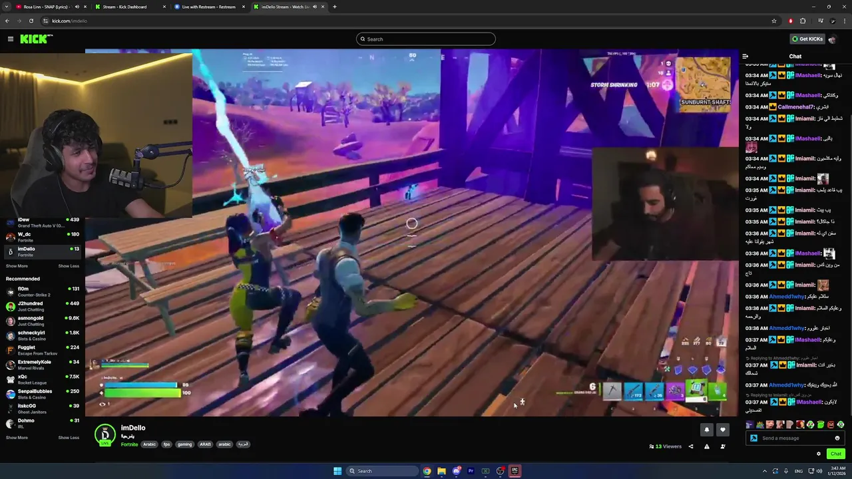
Task: Open Chrome from the taskbar
Action: [427, 471]
